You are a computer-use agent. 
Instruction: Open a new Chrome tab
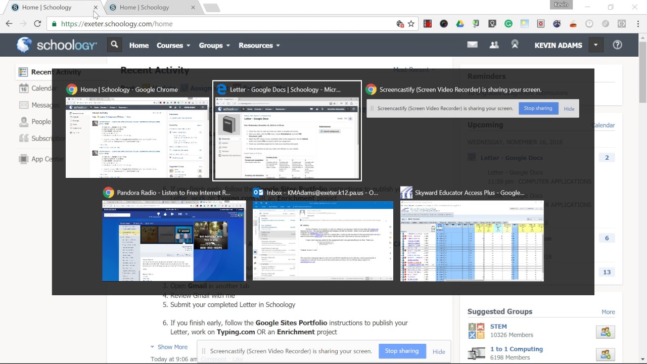point(212,8)
